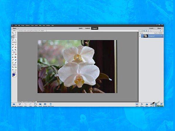Select the Paint Bucket tool

coord(13,57)
